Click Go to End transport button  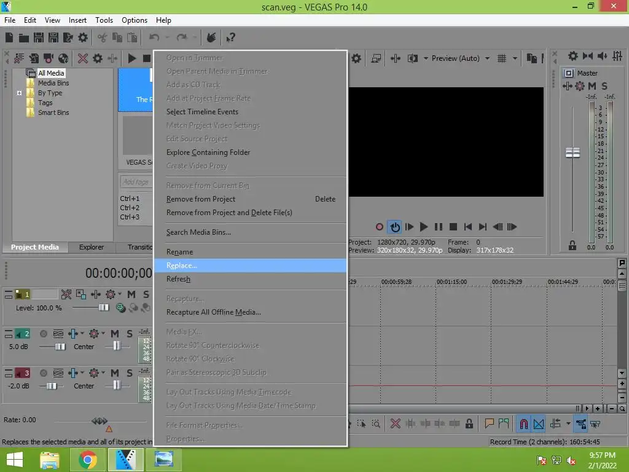(x=483, y=227)
